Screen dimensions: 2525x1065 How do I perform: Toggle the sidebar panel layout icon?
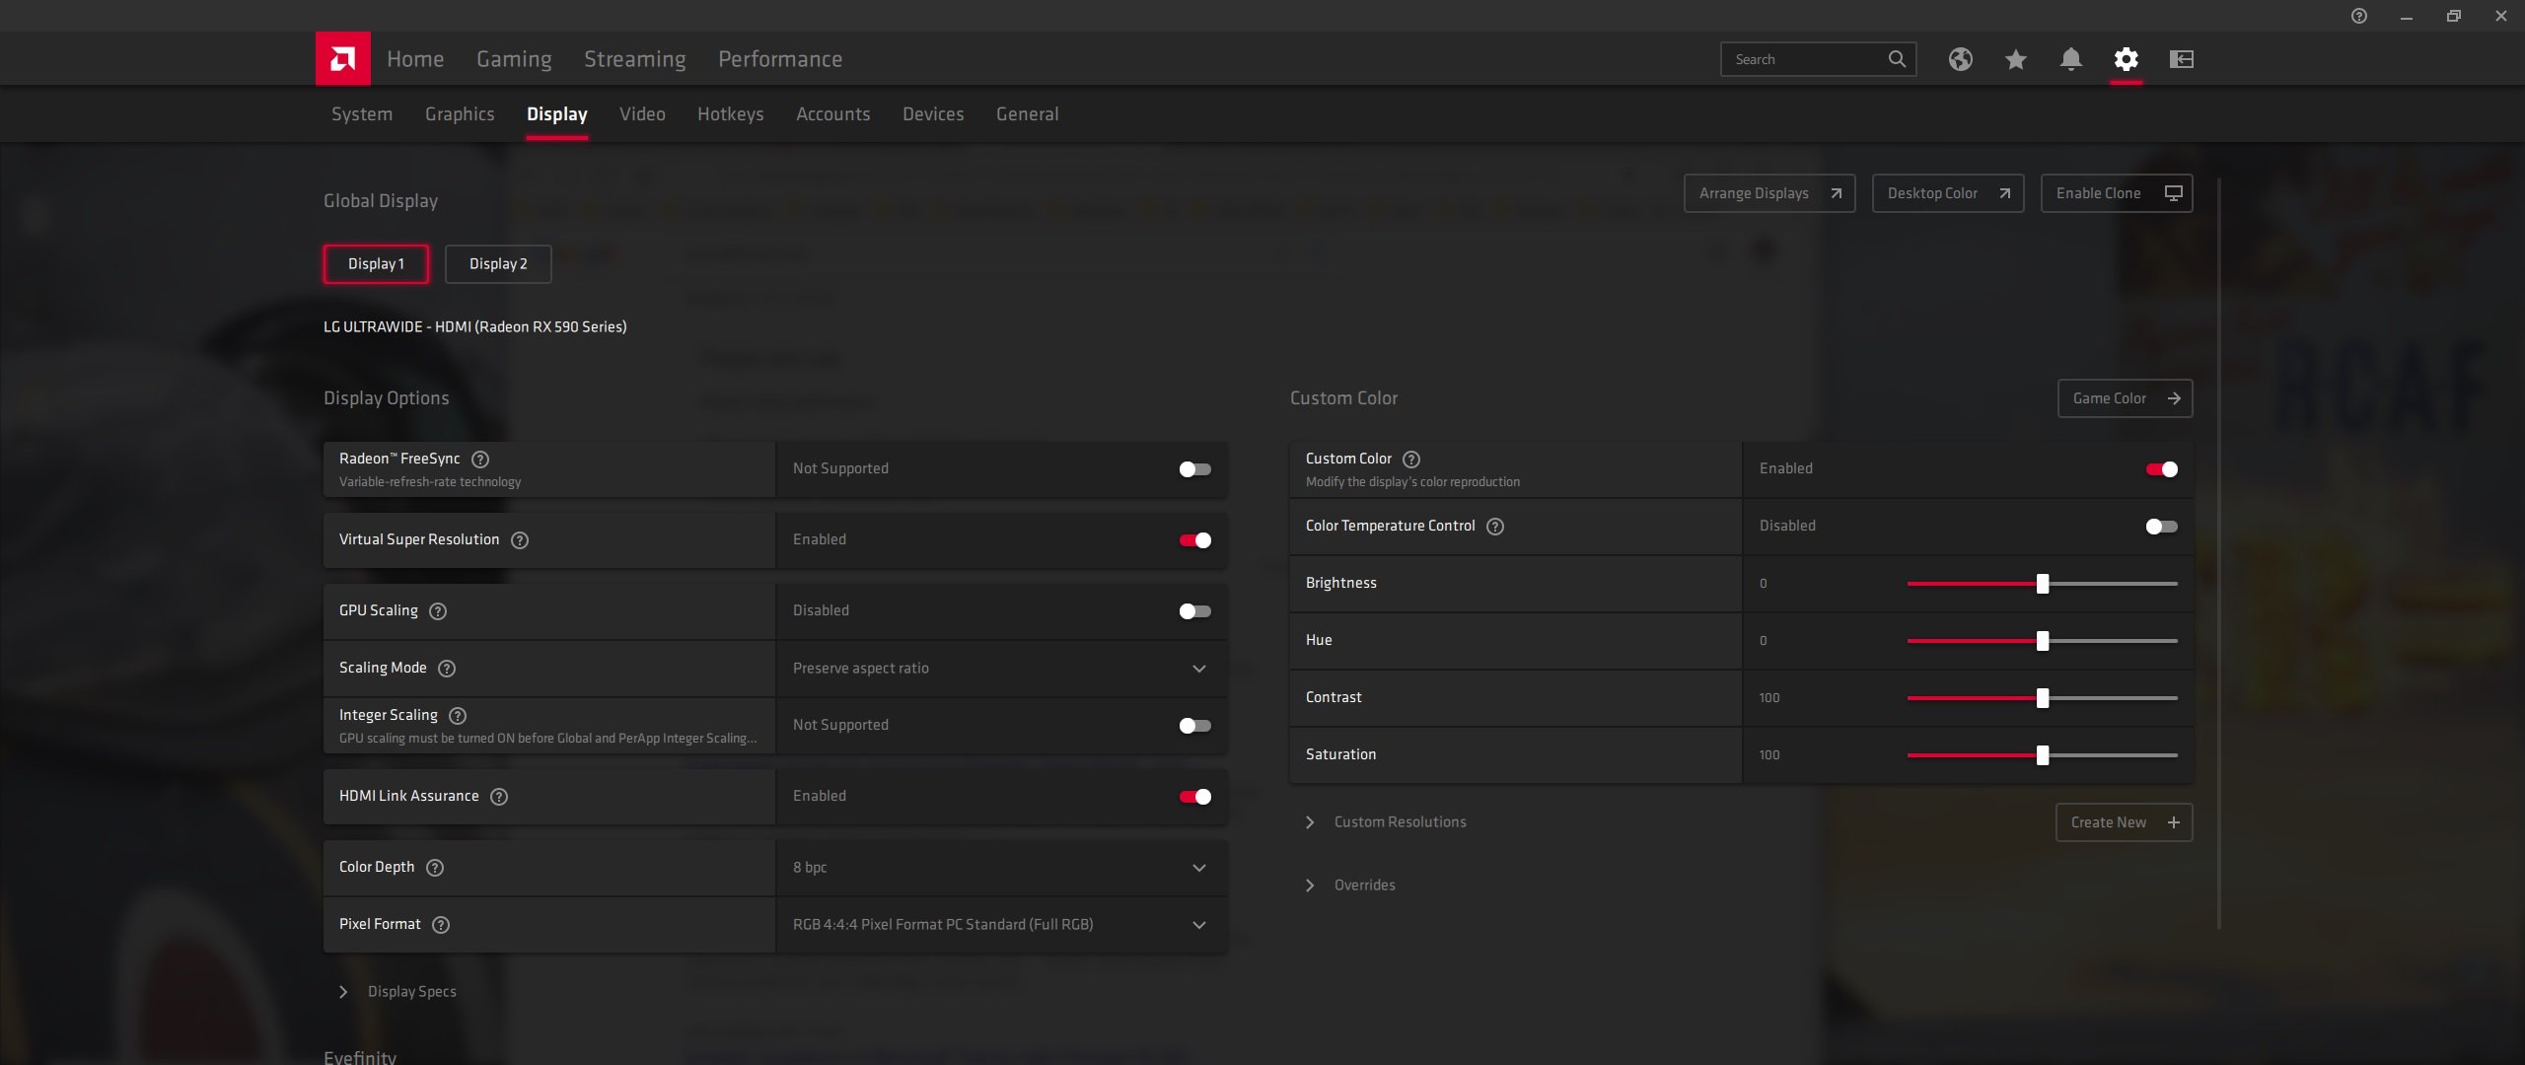2181,59
